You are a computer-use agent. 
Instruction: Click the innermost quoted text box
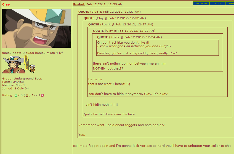click(158, 48)
